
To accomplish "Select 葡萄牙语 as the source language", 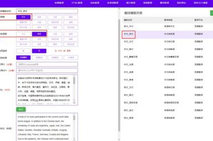I will point(23,22).
